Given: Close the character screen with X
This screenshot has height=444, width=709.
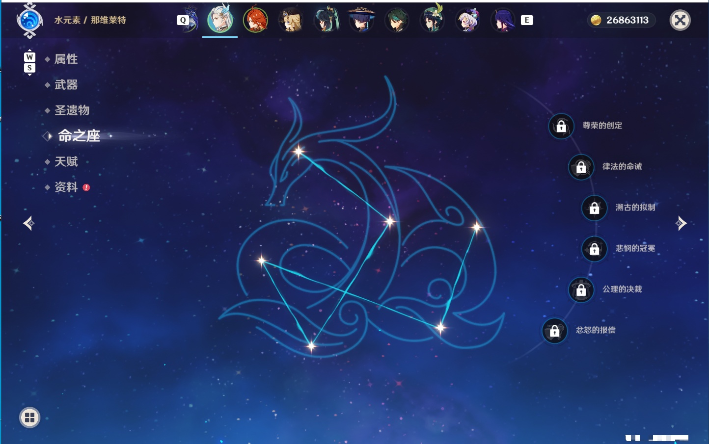Looking at the screenshot, I should coord(680,20).
